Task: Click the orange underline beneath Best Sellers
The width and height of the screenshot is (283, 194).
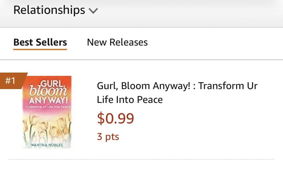Action: 40,49
